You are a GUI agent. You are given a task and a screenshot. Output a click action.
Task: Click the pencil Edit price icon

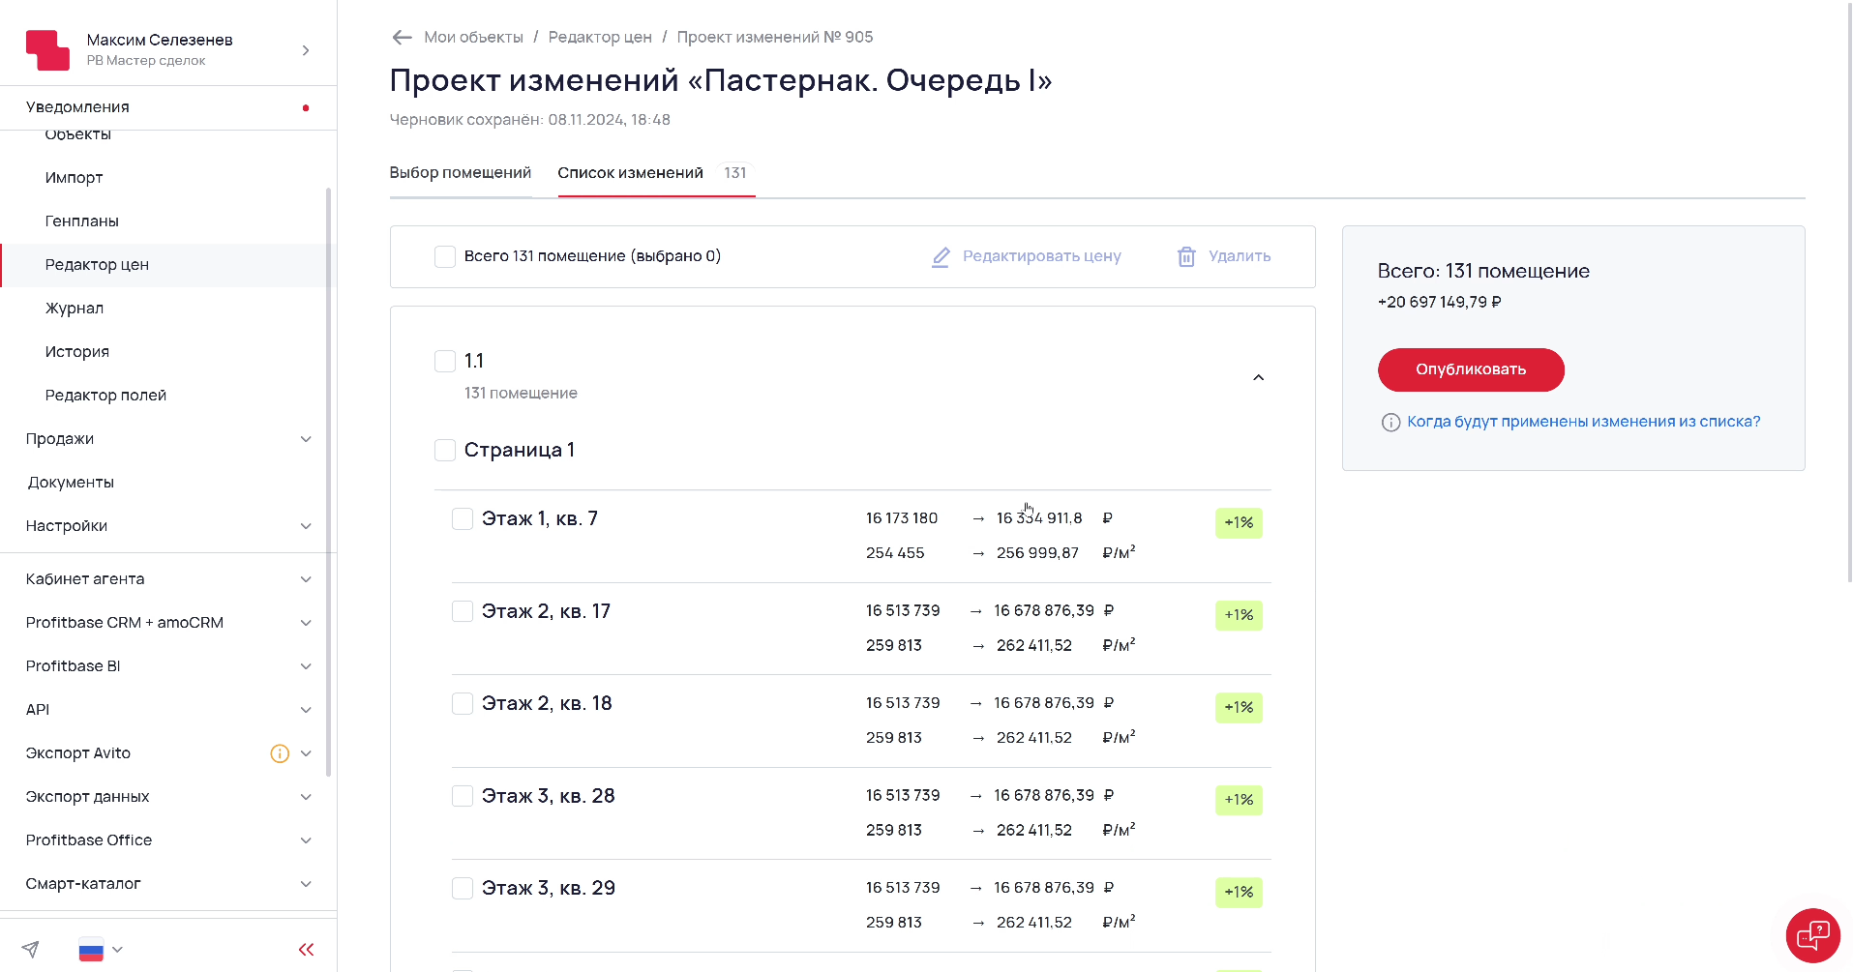(x=940, y=256)
